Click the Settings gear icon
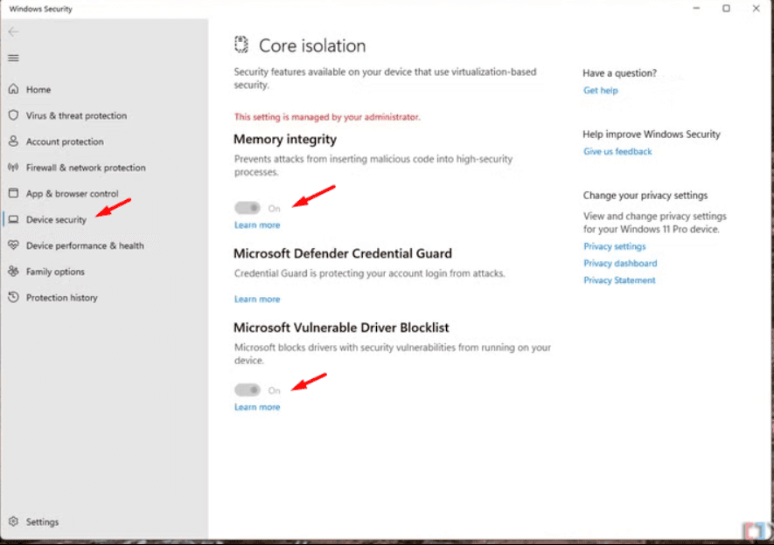The height and width of the screenshot is (545, 774). tap(13, 521)
